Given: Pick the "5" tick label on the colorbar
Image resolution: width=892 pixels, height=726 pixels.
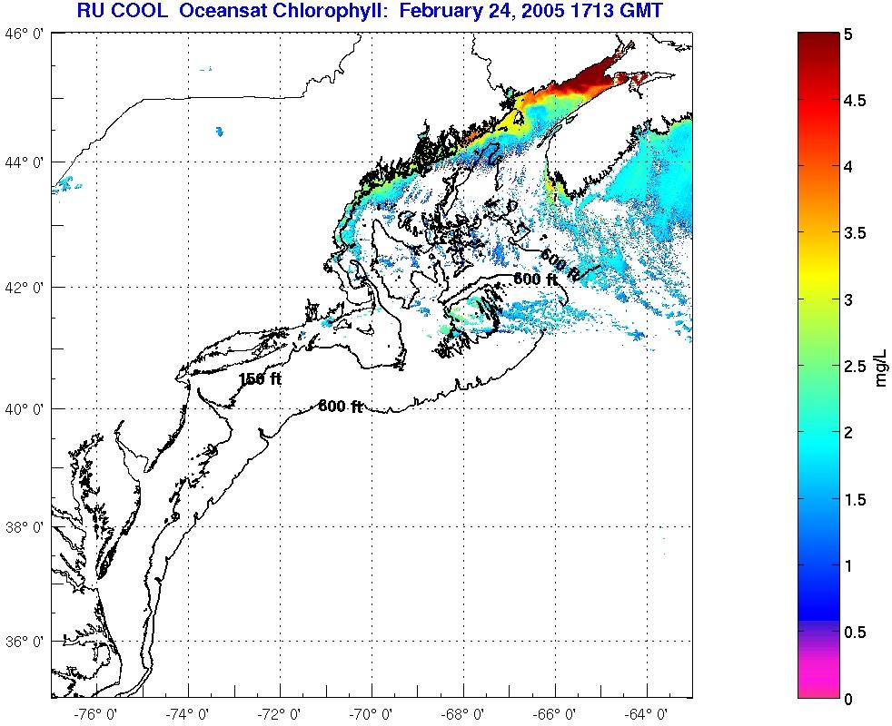Looking at the screenshot, I should coord(848,34).
